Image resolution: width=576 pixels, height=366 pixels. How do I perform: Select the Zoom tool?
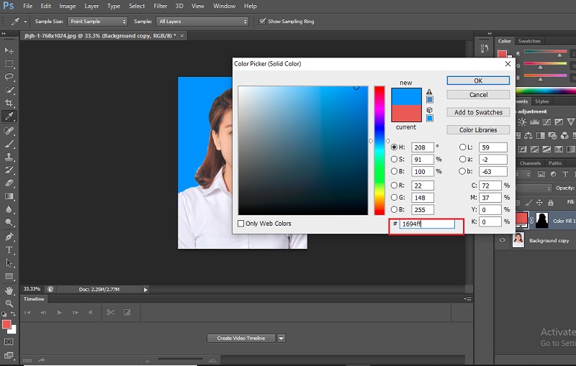coord(9,303)
